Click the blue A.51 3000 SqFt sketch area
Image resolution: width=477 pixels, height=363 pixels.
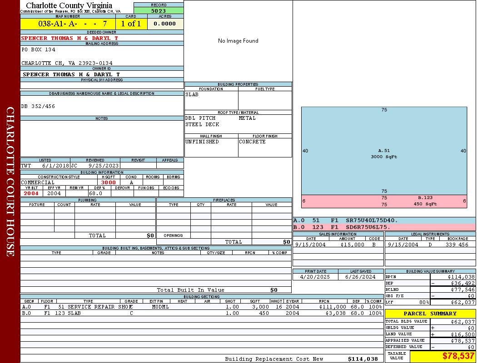[x=384, y=153]
